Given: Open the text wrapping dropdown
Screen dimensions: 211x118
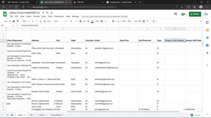Looking at the screenshot, I should click(x=125, y=21).
